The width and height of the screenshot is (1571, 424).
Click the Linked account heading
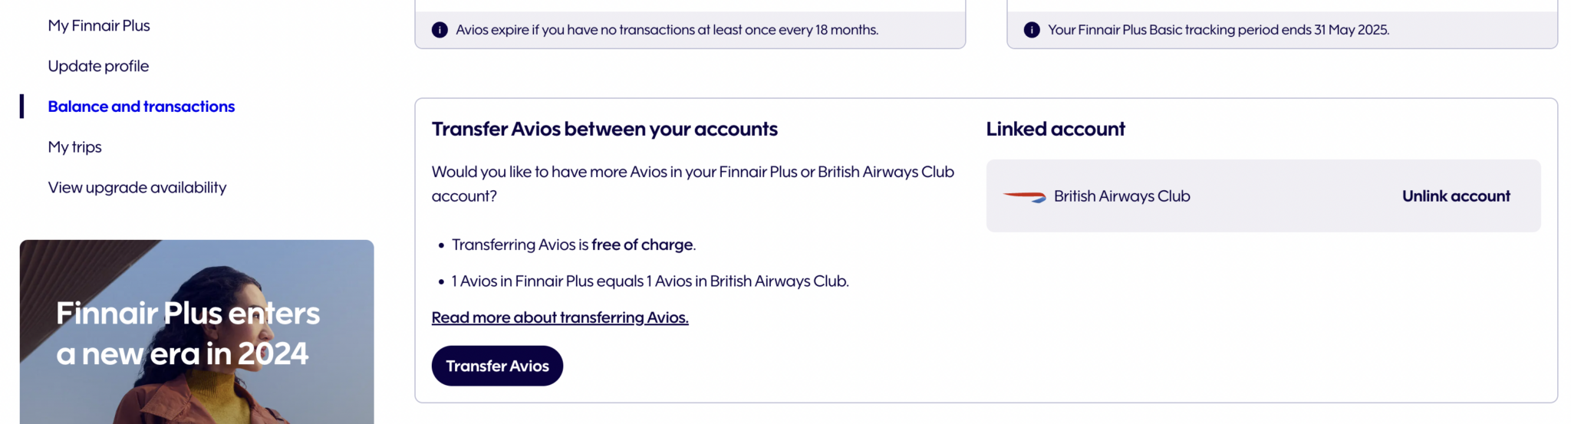click(1056, 129)
